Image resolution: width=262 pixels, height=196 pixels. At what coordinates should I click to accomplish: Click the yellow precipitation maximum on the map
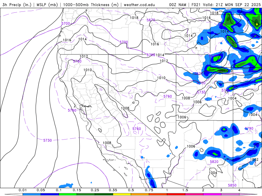click(257, 24)
